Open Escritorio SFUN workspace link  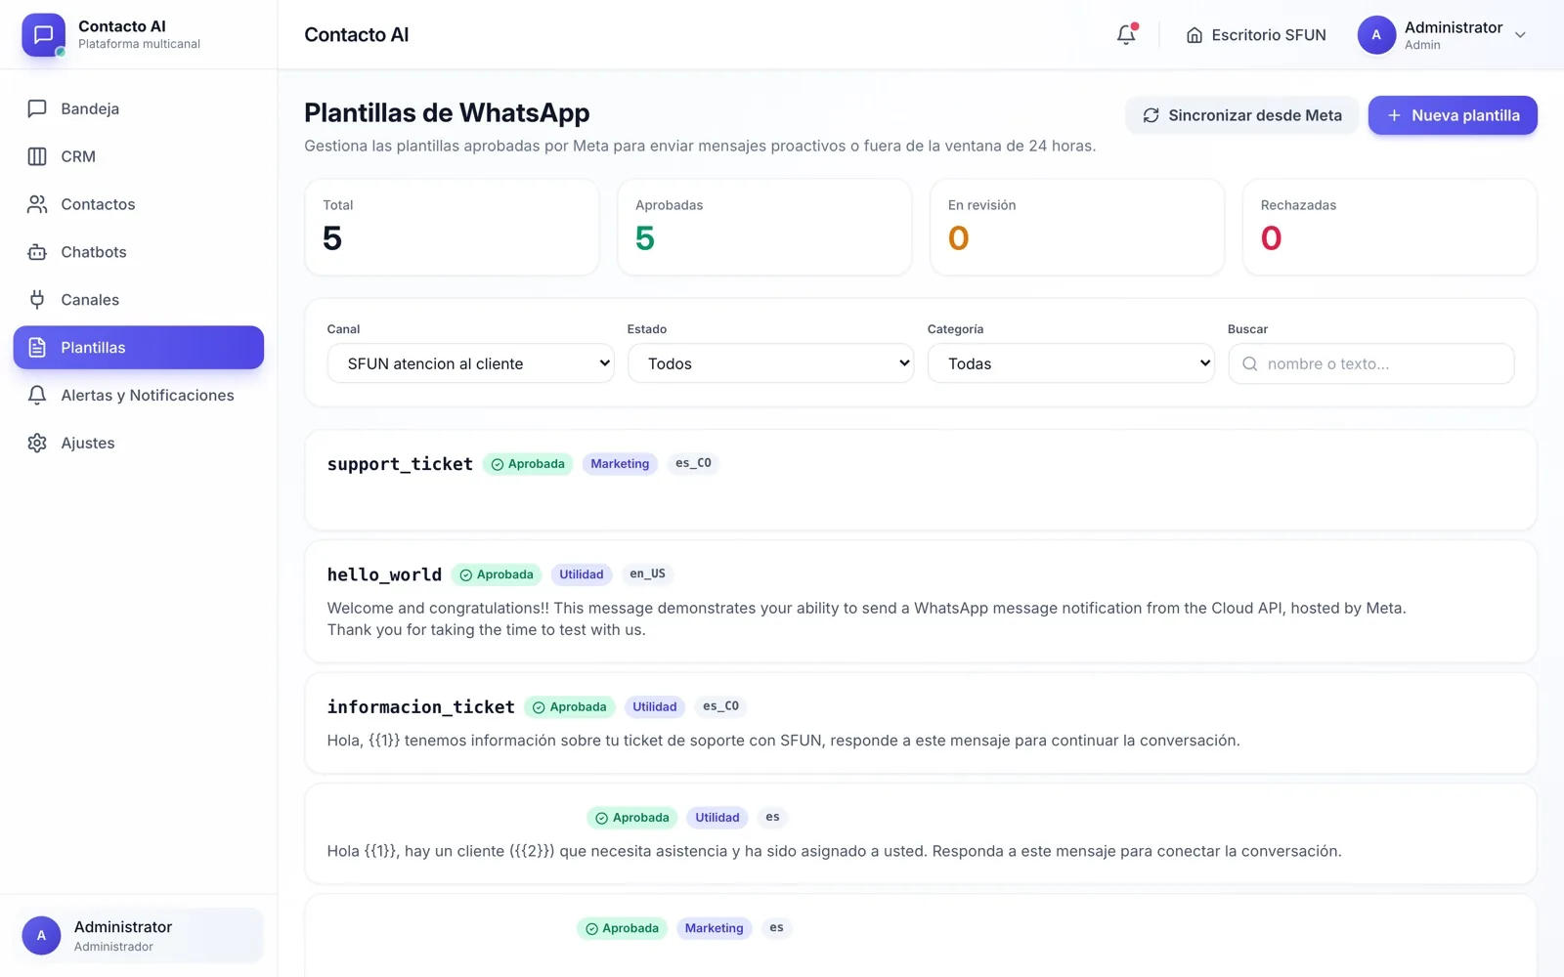click(x=1256, y=35)
